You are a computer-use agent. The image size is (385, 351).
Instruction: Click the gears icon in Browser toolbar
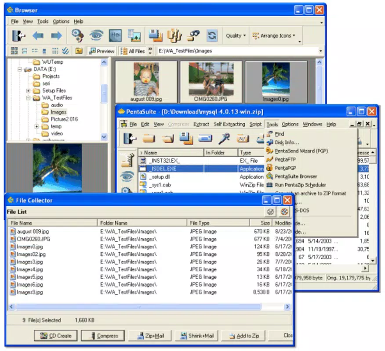pos(78,35)
